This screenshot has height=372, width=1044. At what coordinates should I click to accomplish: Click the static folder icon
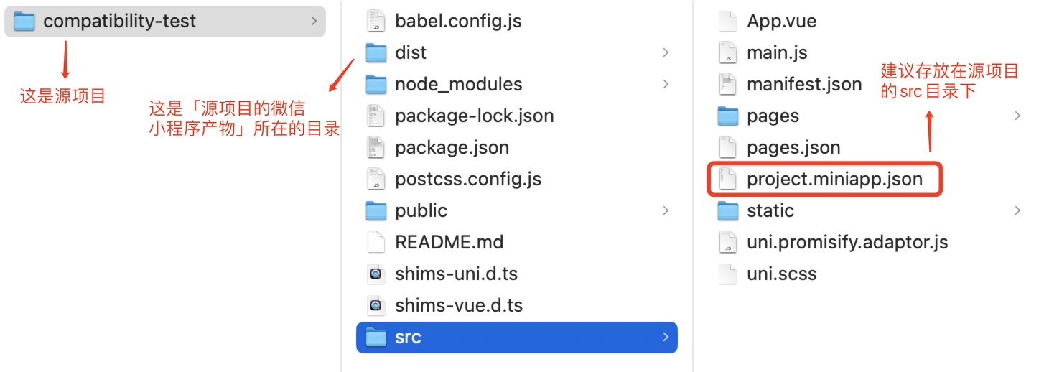pos(728,211)
